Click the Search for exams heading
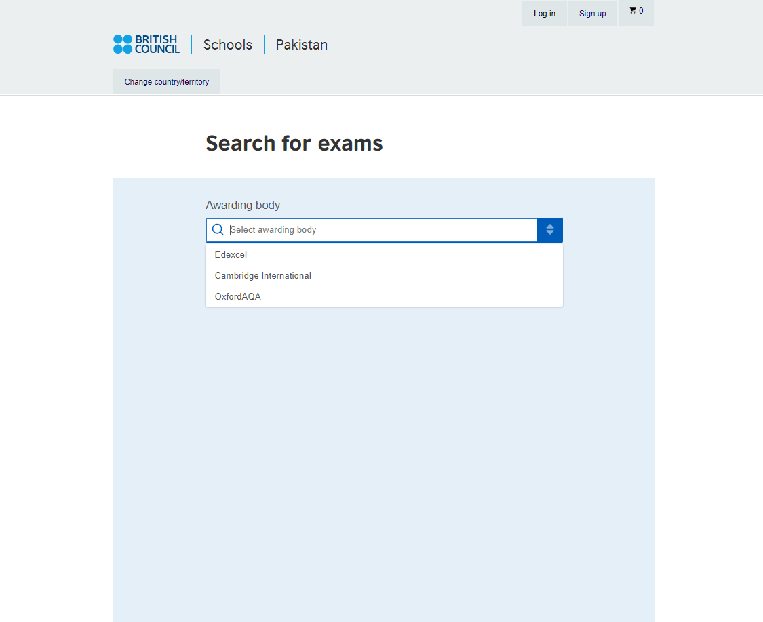This screenshot has width=763, height=622. coord(294,144)
